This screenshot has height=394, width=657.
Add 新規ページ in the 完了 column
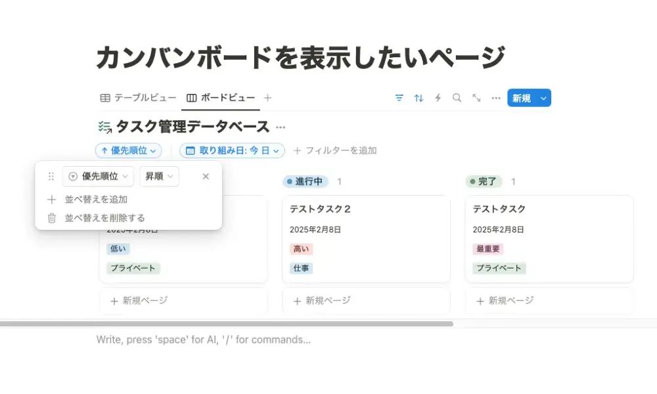[x=549, y=301]
